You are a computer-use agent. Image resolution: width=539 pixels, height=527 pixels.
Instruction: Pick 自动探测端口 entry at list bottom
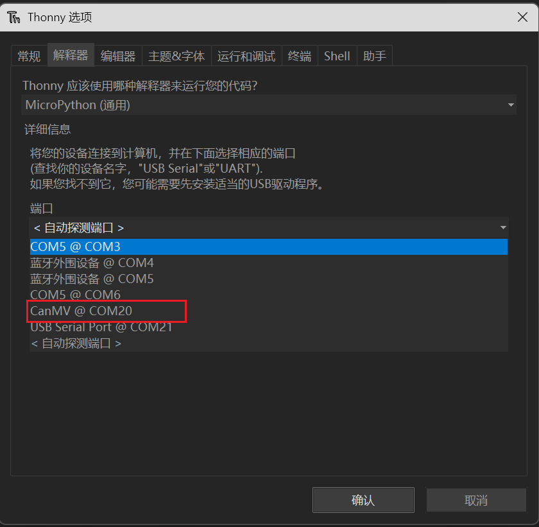[269, 343]
